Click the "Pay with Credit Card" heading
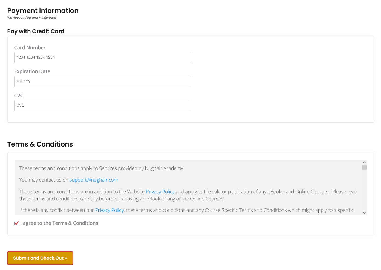This screenshot has height=270, width=381. pyautogui.click(x=36, y=31)
